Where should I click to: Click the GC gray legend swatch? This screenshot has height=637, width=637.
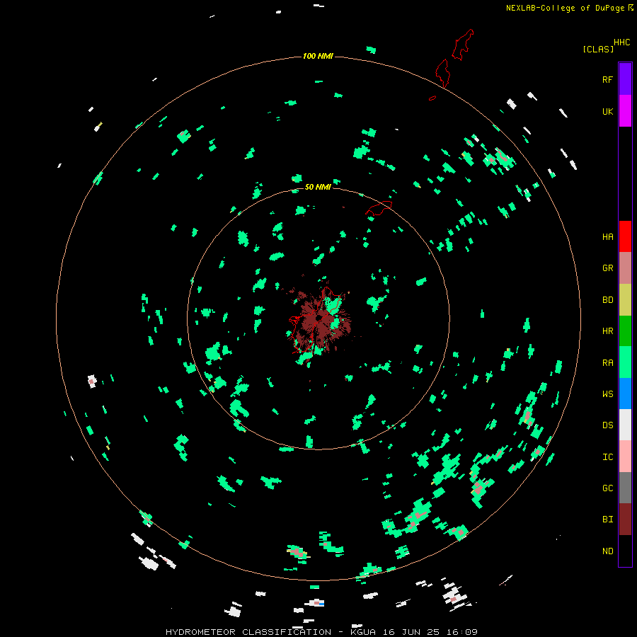tap(625, 488)
